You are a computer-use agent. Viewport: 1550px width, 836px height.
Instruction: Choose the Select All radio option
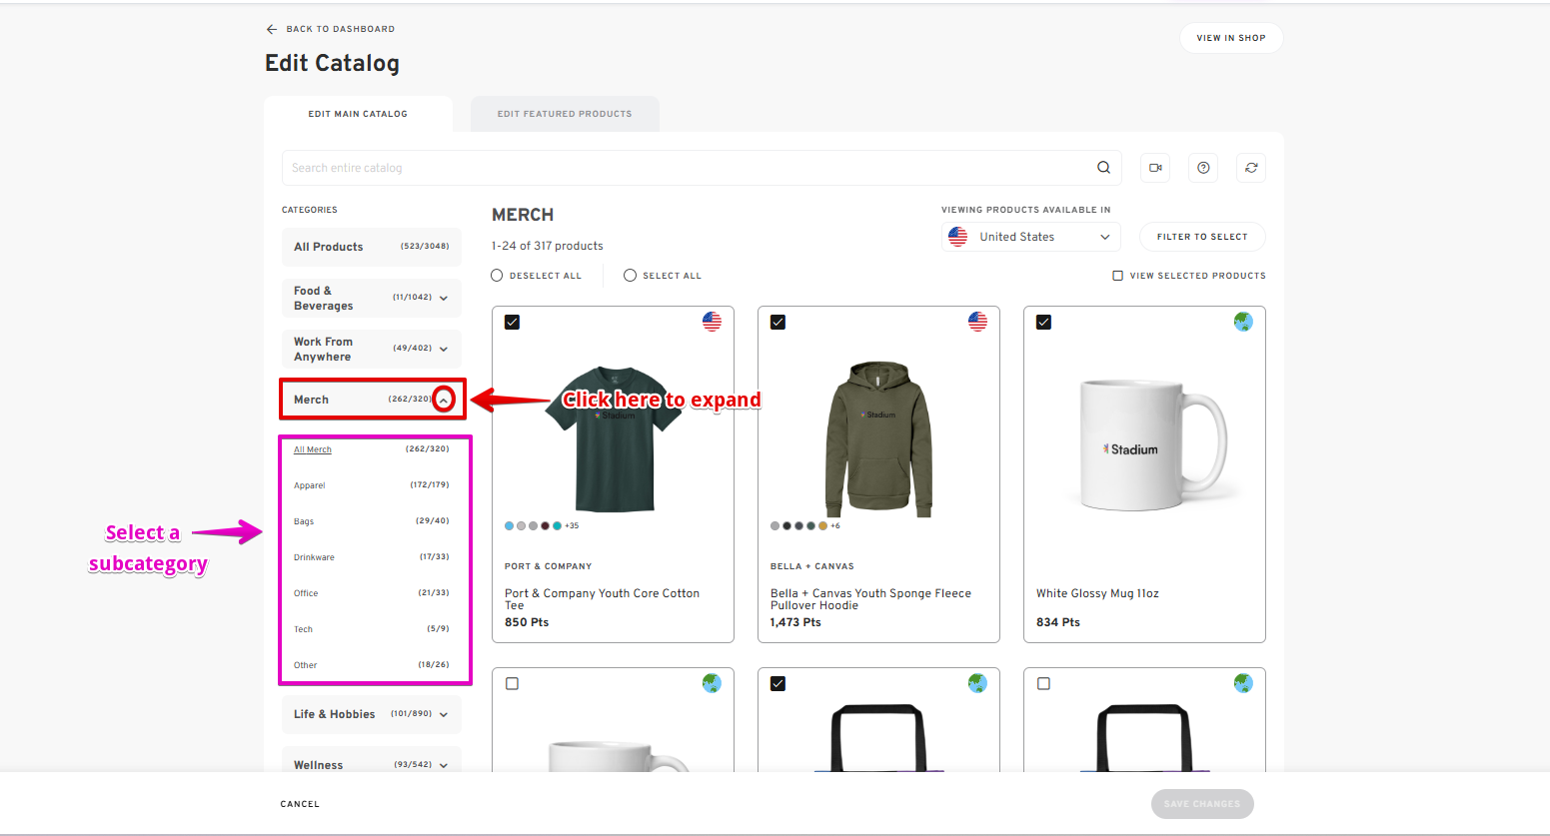click(630, 276)
